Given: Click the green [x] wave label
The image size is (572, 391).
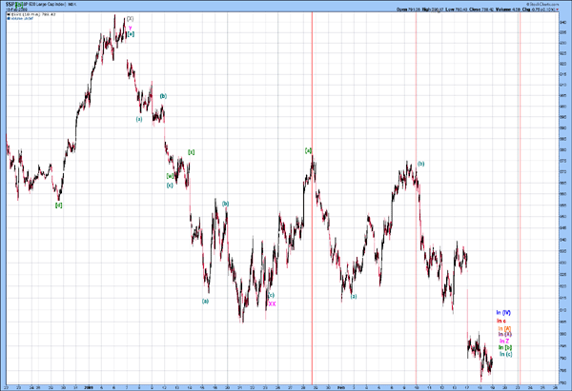Looking at the screenshot, I should click(x=191, y=151).
